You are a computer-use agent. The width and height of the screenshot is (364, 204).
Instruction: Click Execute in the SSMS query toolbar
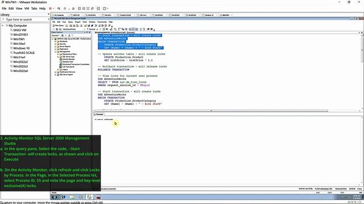click(x=91, y=29)
